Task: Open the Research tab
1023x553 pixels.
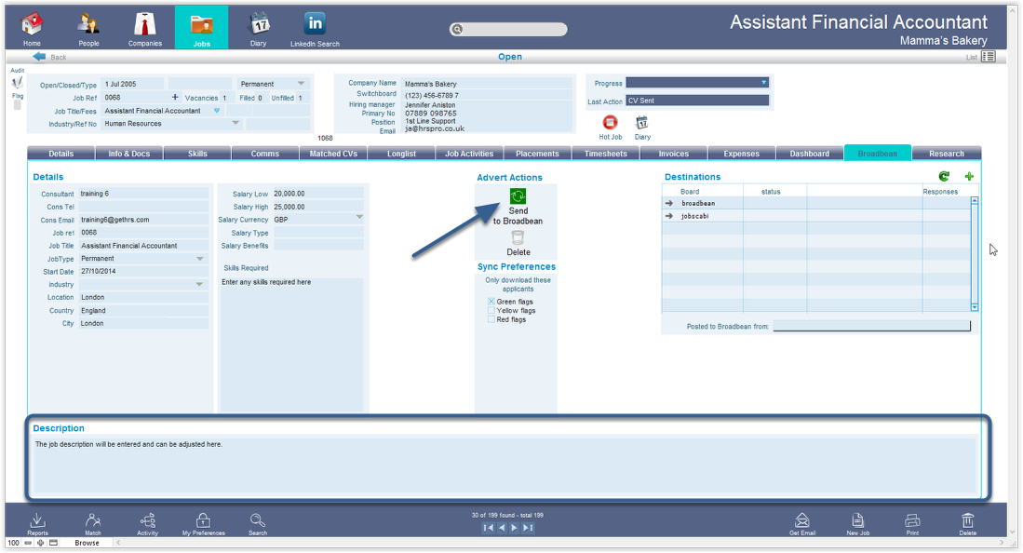Action: click(x=946, y=154)
